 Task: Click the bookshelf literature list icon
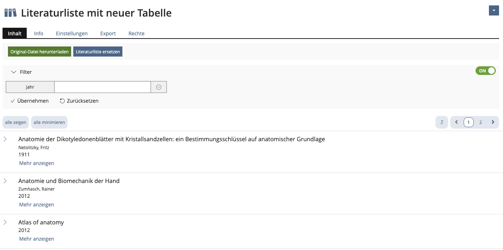(x=10, y=13)
